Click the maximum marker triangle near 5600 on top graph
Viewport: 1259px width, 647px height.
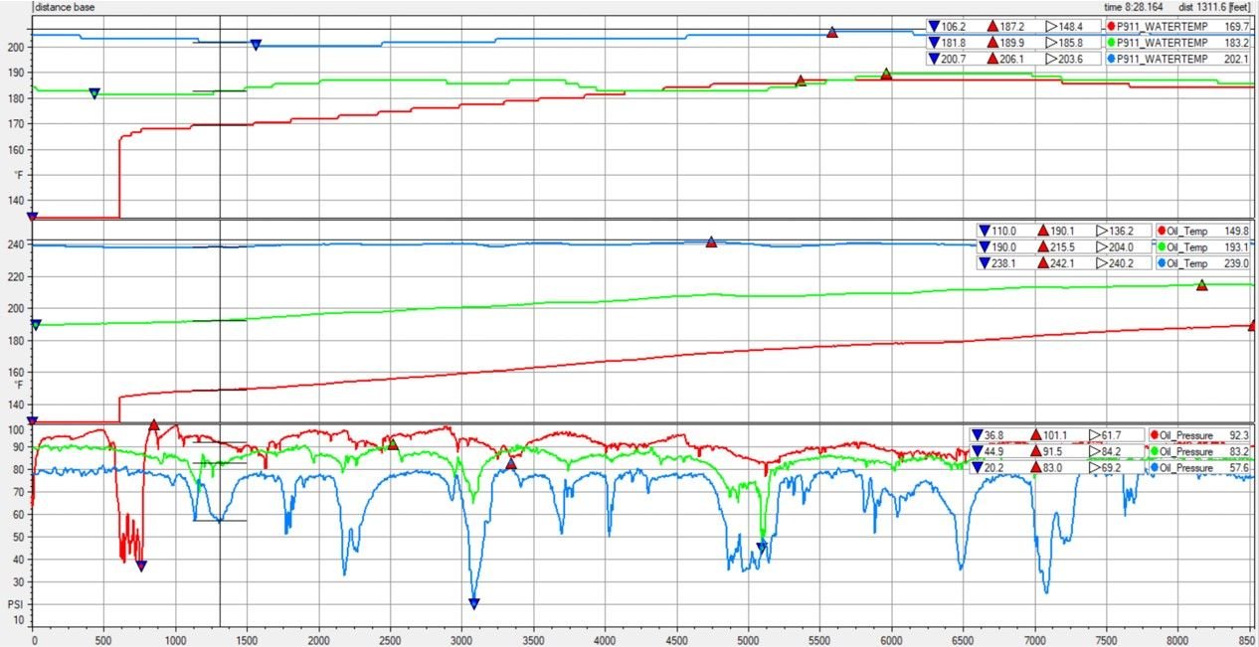click(831, 32)
